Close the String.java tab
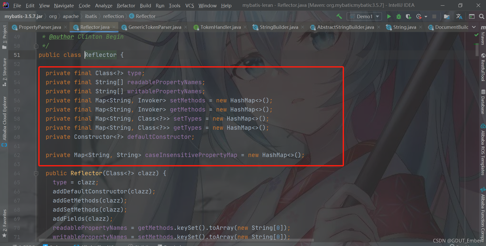 (421, 27)
